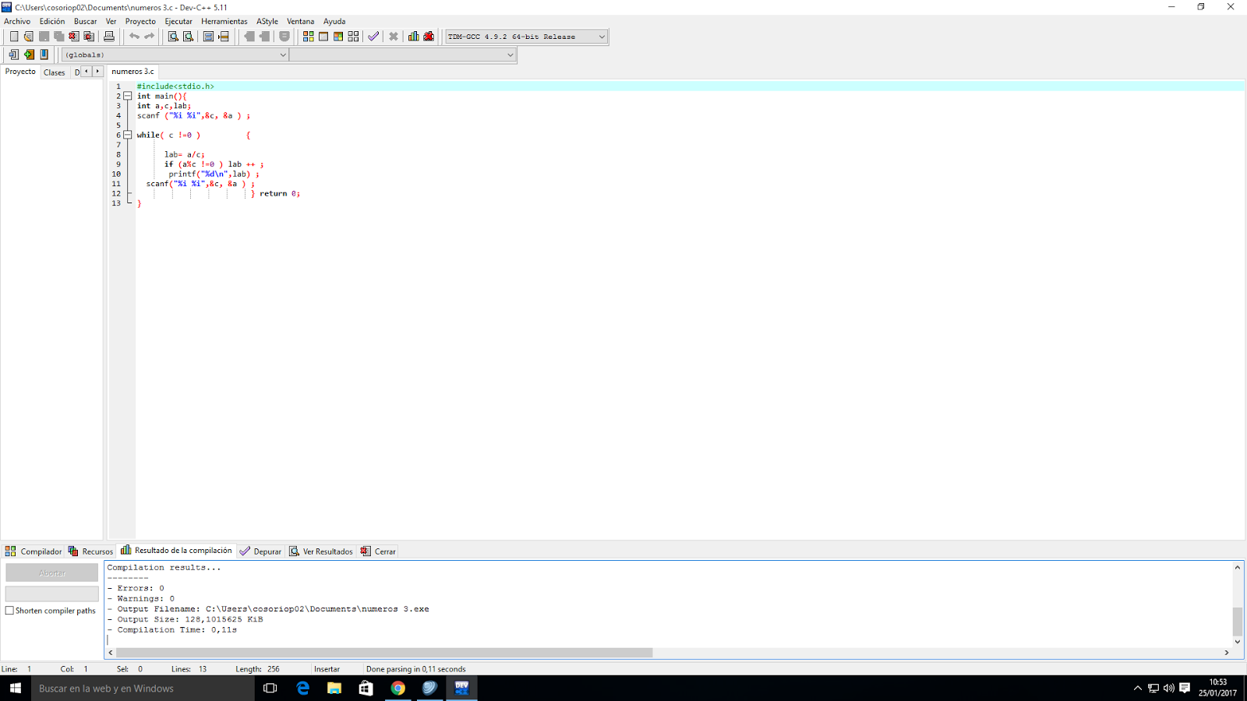
Task: Open the (globals) scope dropdown
Action: pyautogui.click(x=175, y=55)
